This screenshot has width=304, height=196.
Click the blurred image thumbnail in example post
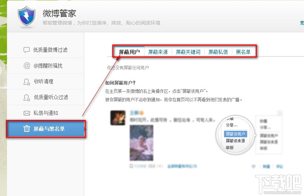(141, 143)
